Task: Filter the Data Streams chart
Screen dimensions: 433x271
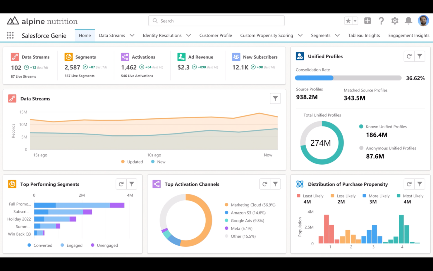Action: pyautogui.click(x=275, y=98)
